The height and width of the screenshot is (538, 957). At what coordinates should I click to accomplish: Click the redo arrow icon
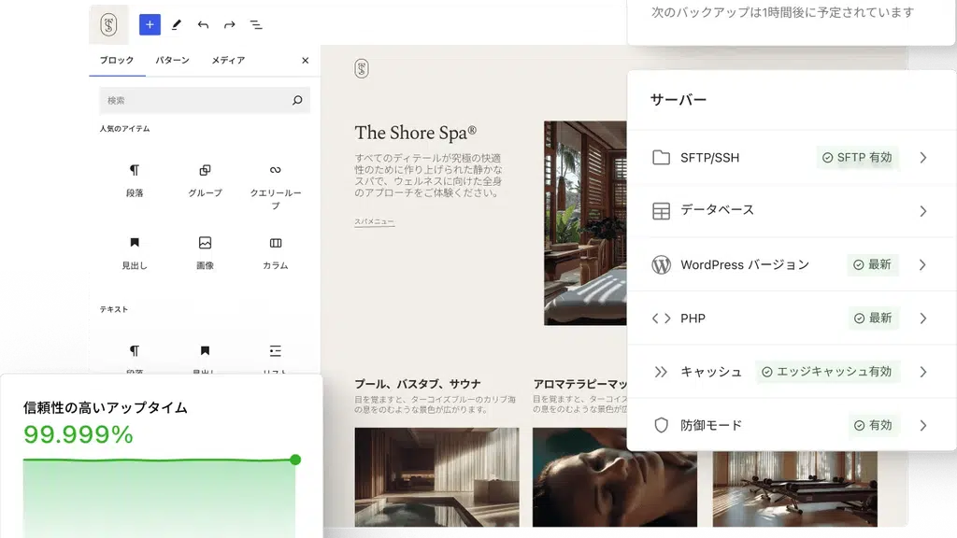(x=230, y=25)
